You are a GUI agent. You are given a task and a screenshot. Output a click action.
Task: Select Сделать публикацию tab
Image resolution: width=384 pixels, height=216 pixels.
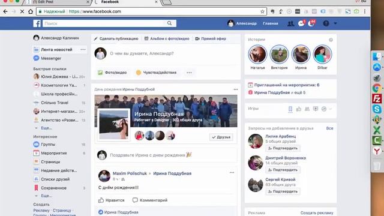pyautogui.click(x=116, y=38)
